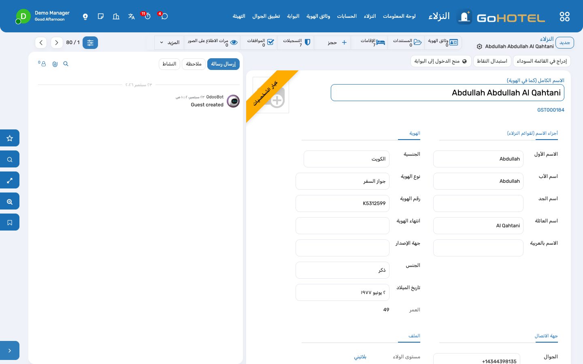Screen dimensions: 583x364
Task: Click the followers person icon in chatter
Action: click(x=43, y=64)
